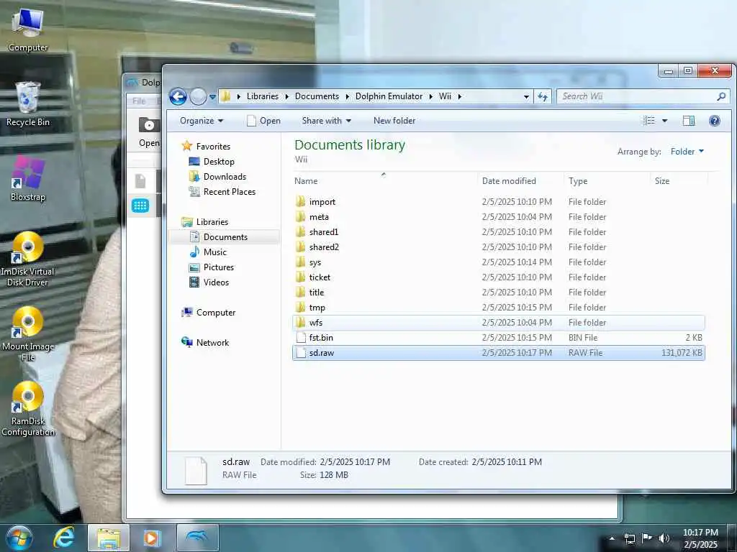Click the search magnifier icon
The width and height of the screenshot is (737, 552).
(x=721, y=96)
